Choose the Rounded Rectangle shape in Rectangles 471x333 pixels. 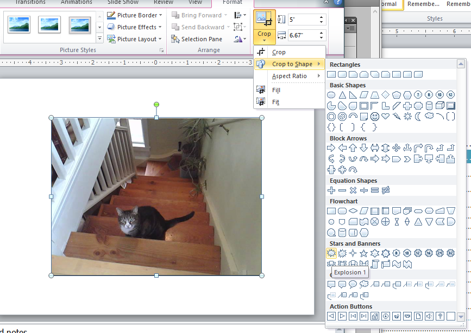(x=342, y=74)
